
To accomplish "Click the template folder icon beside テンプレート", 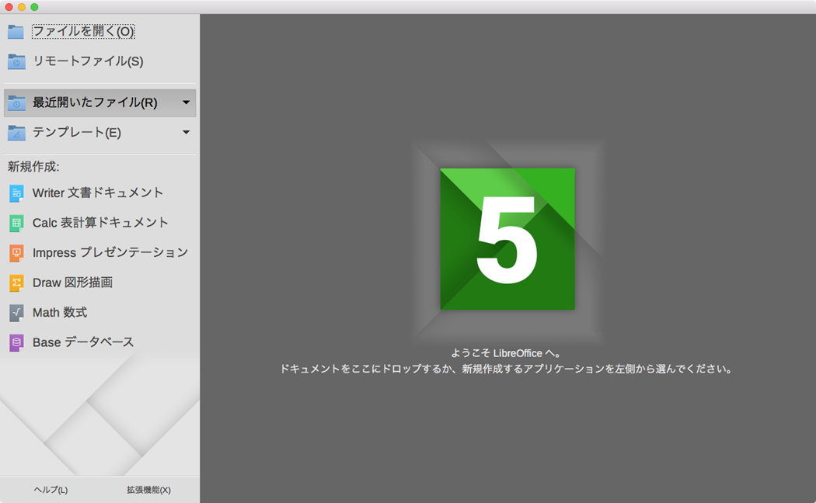I will tap(16, 133).
